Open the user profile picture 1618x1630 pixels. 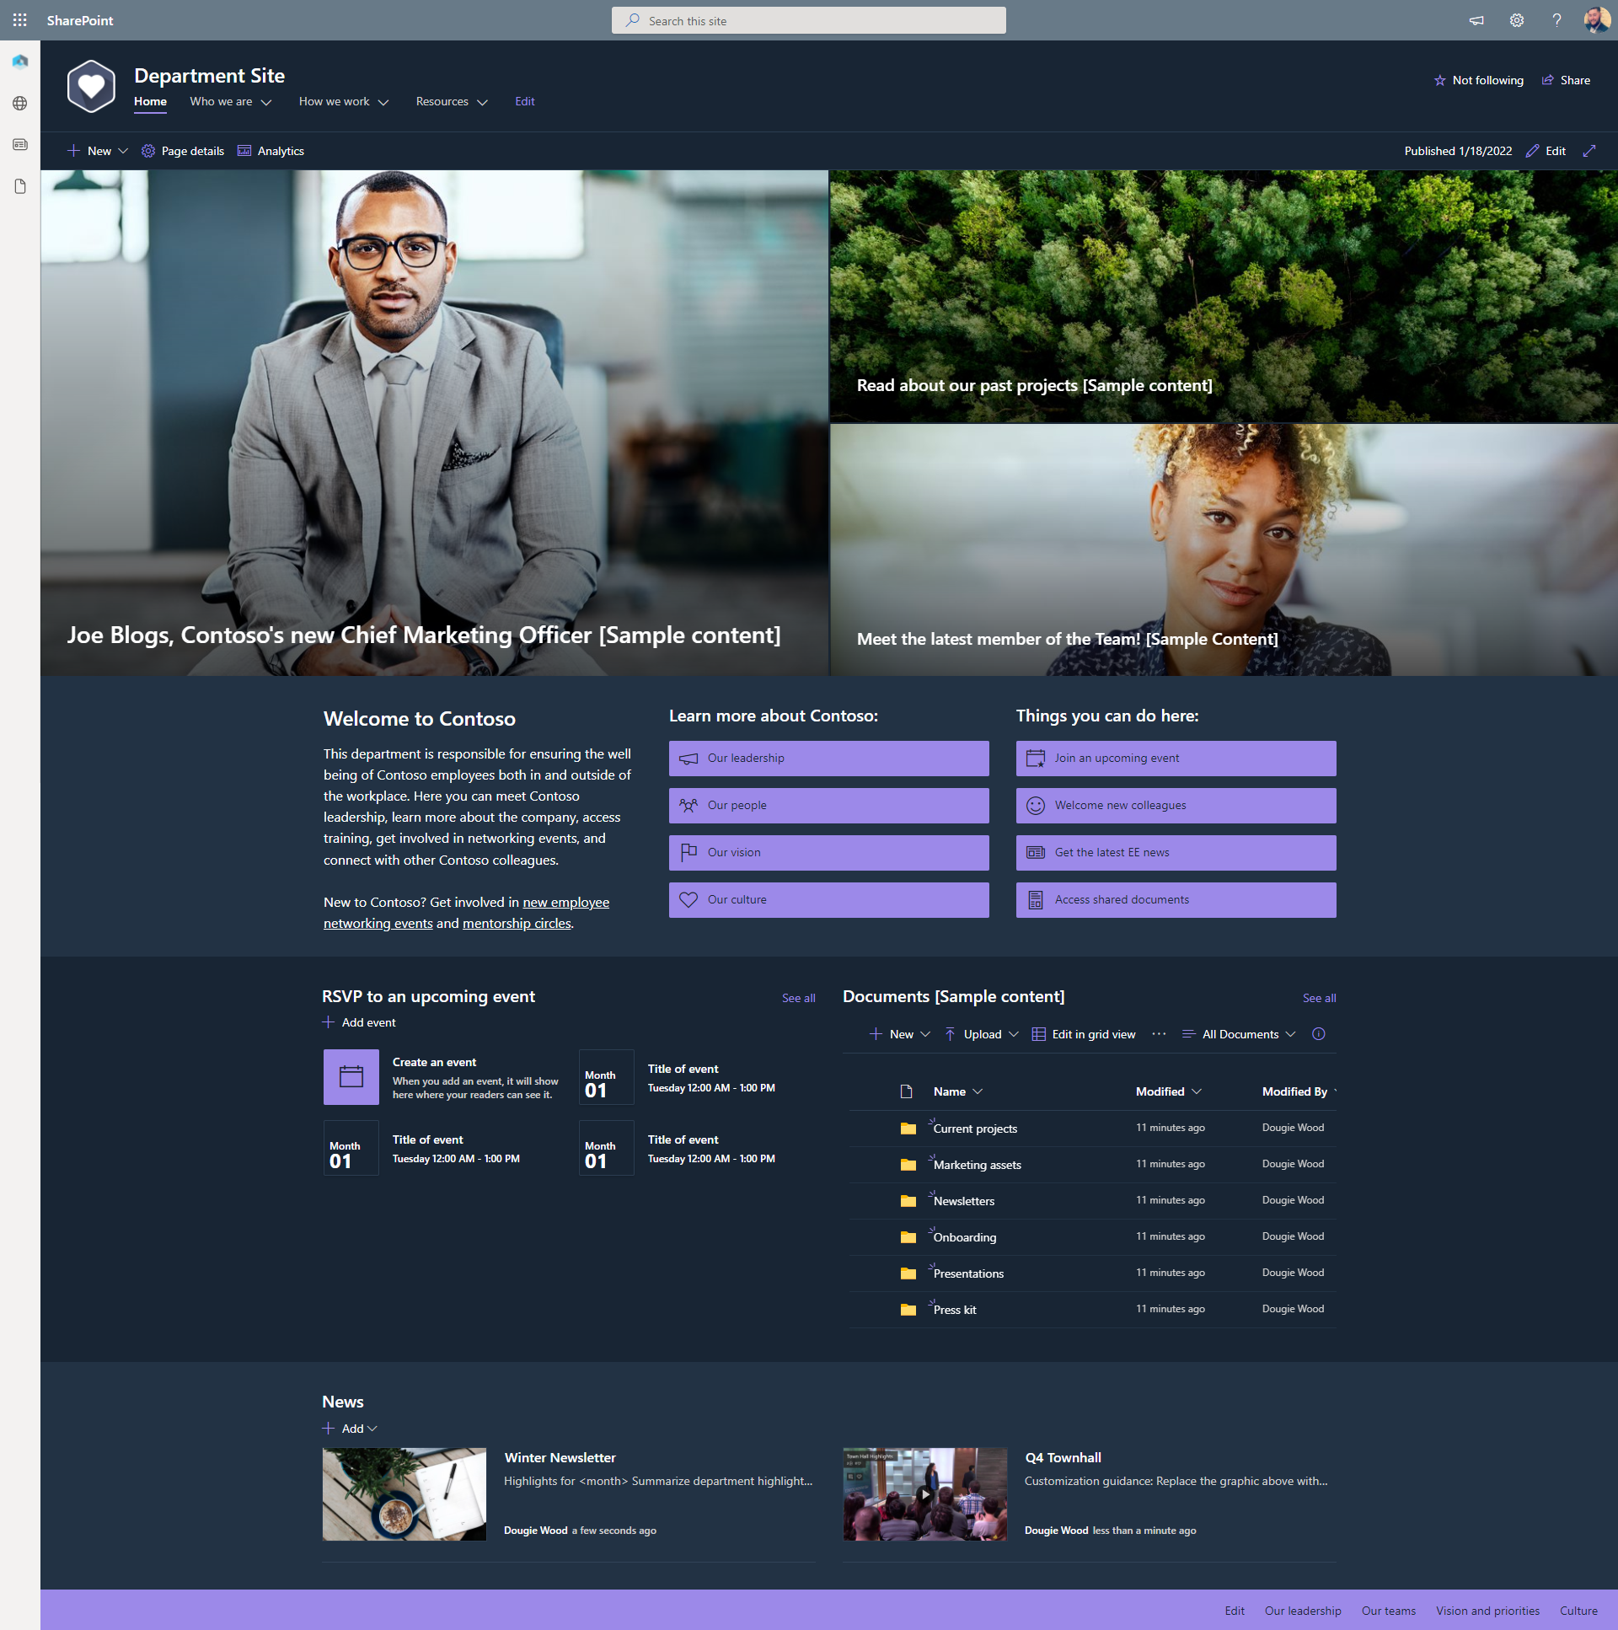1596,20
